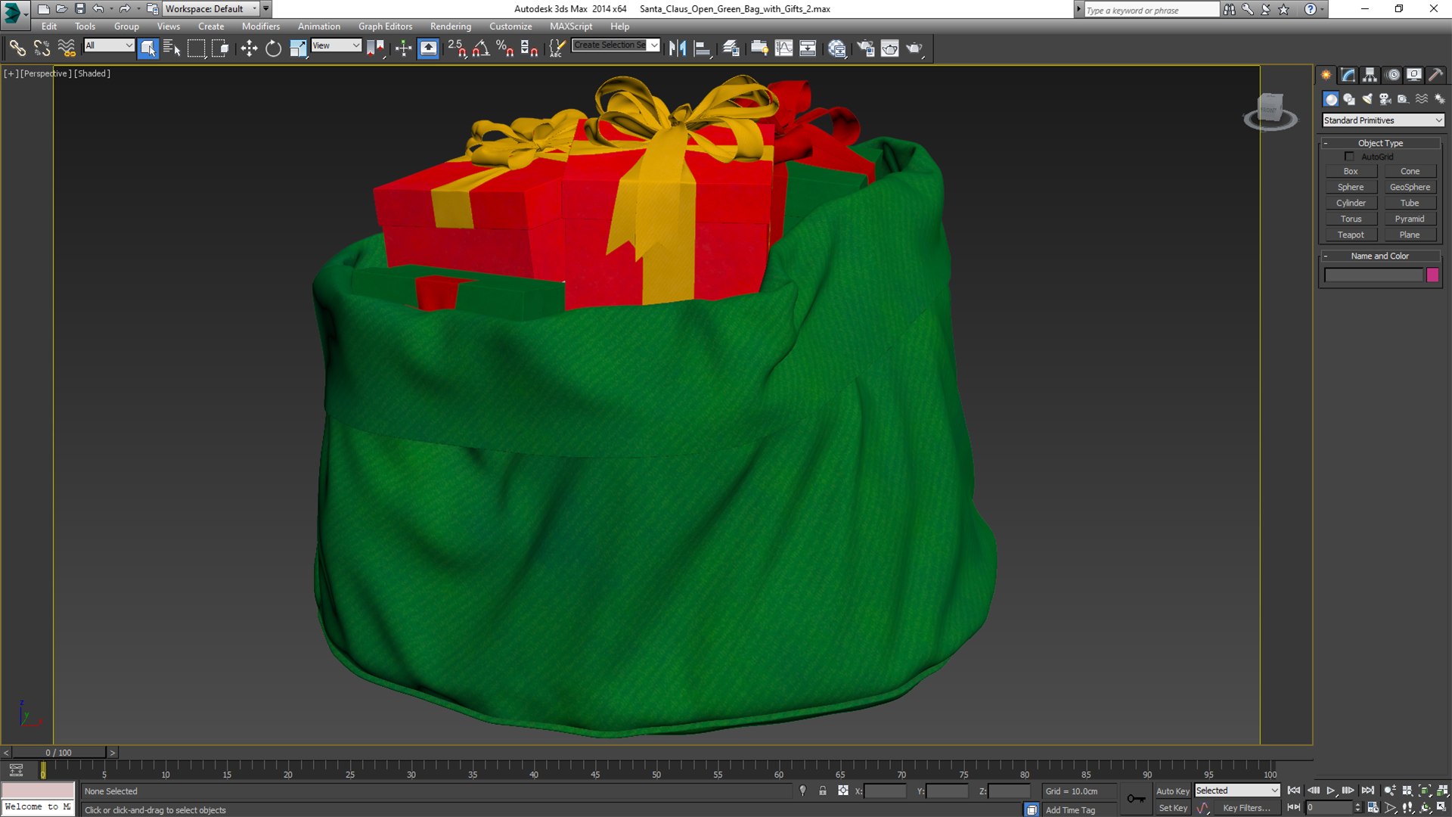Click the Teapot primitive button

click(1351, 235)
